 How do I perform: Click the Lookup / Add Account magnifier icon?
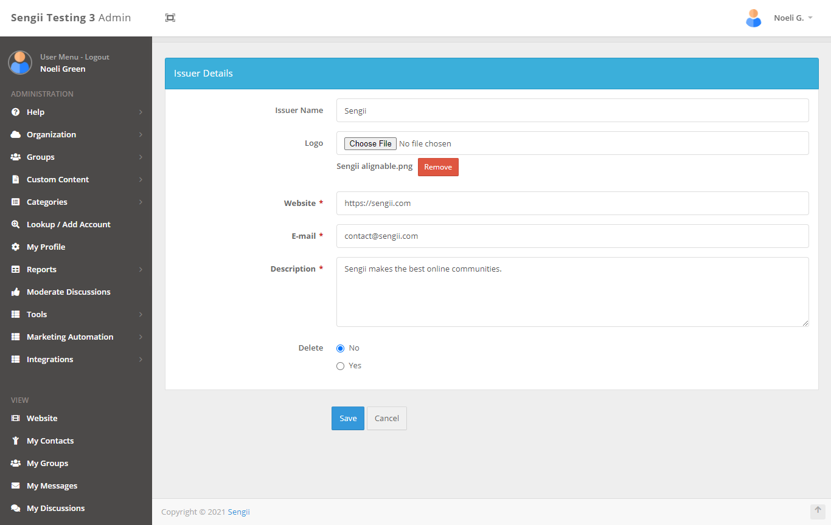coord(16,224)
